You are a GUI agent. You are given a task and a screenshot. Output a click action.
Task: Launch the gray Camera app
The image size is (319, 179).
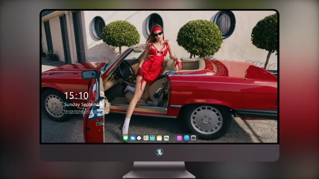(193, 138)
